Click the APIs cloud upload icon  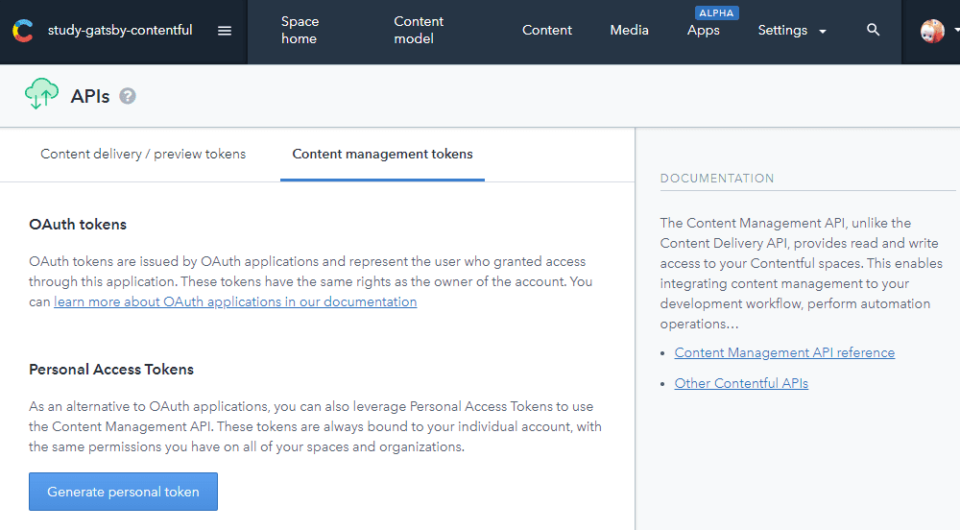42,94
